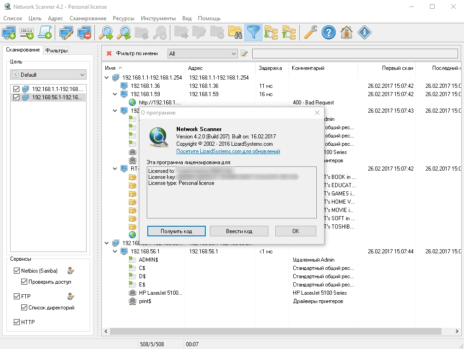Click the add IP address 192.x.x icon

[x=27, y=33]
